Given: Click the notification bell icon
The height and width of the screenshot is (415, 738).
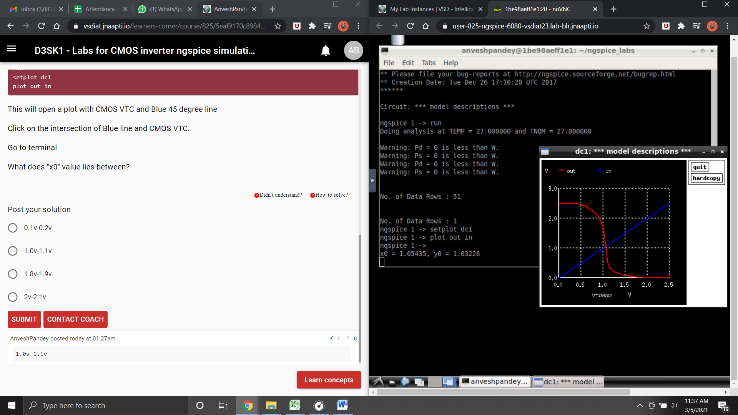Looking at the screenshot, I should 326,50.
